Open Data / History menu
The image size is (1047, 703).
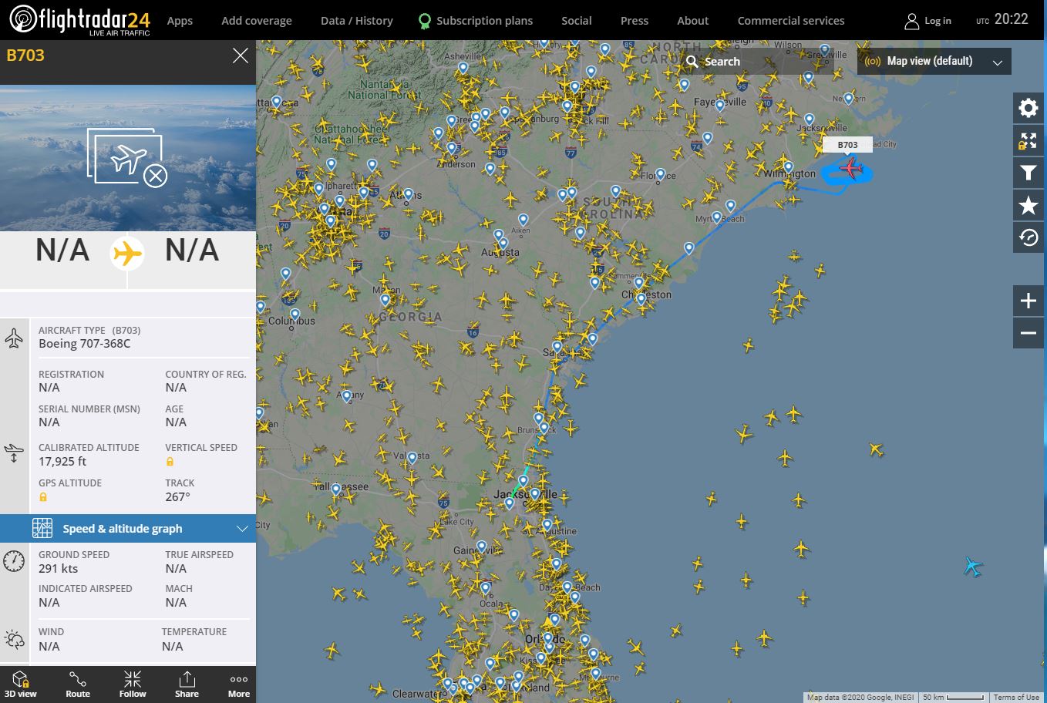[x=357, y=21]
